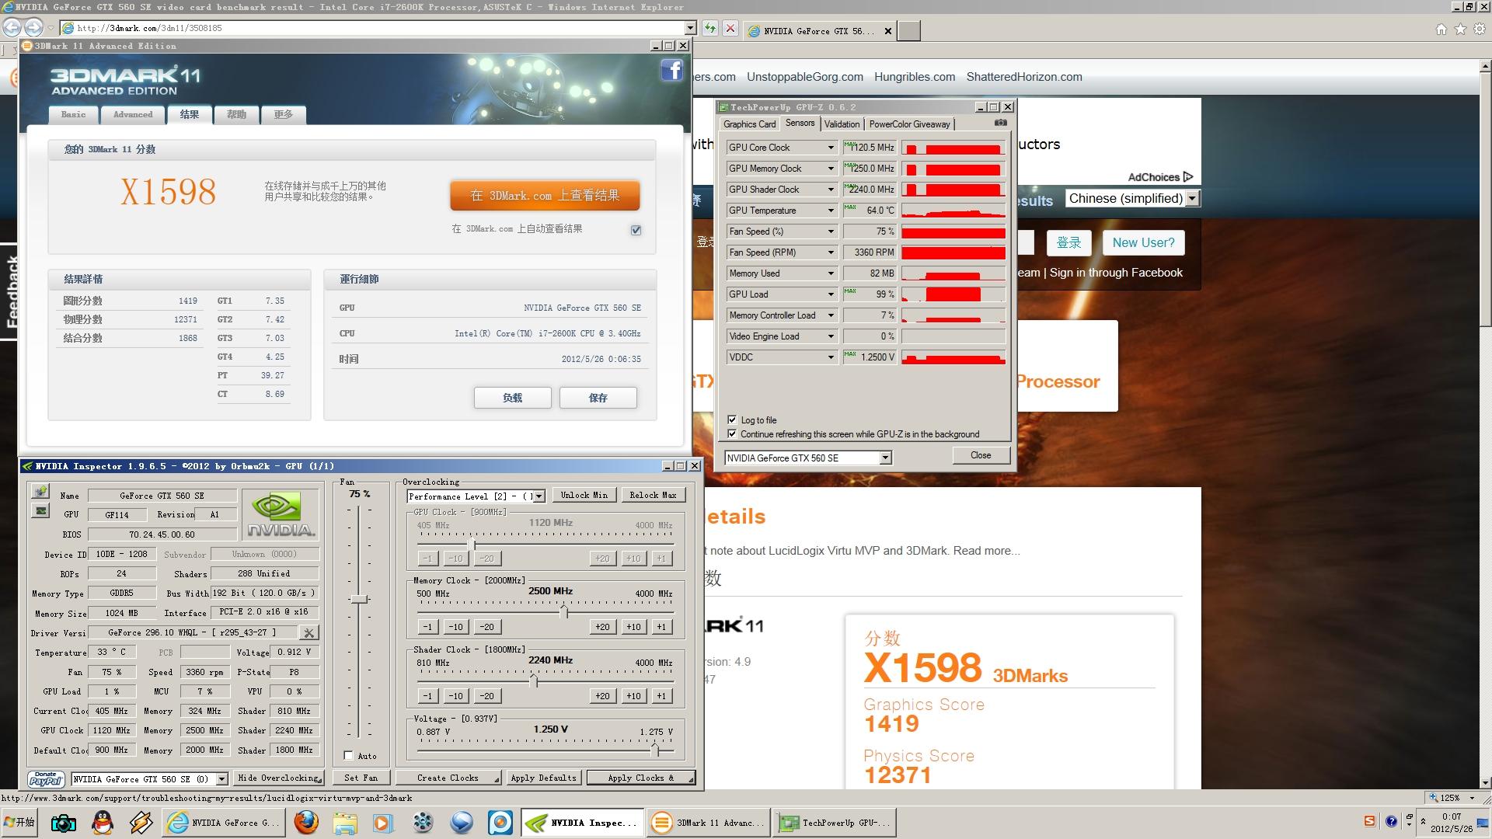
Task: Click the browser forward arrow button
Action: tap(33, 28)
